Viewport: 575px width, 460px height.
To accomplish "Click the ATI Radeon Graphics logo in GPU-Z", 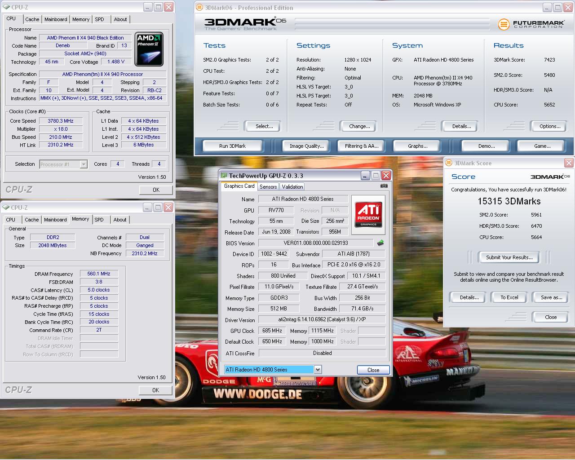I will click(368, 214).
